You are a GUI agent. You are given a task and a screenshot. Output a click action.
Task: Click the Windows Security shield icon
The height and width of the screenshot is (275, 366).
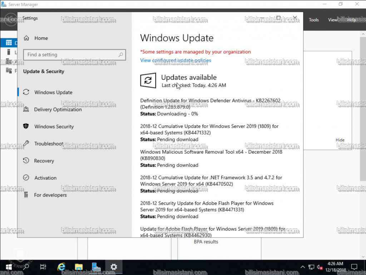tap(26, 126)
